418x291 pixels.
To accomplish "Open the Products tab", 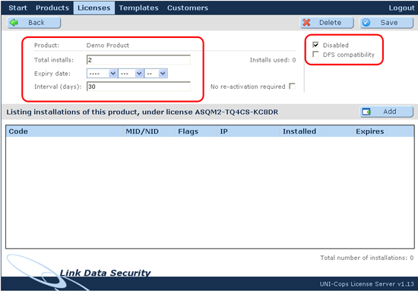I will [x=52, y=8].
